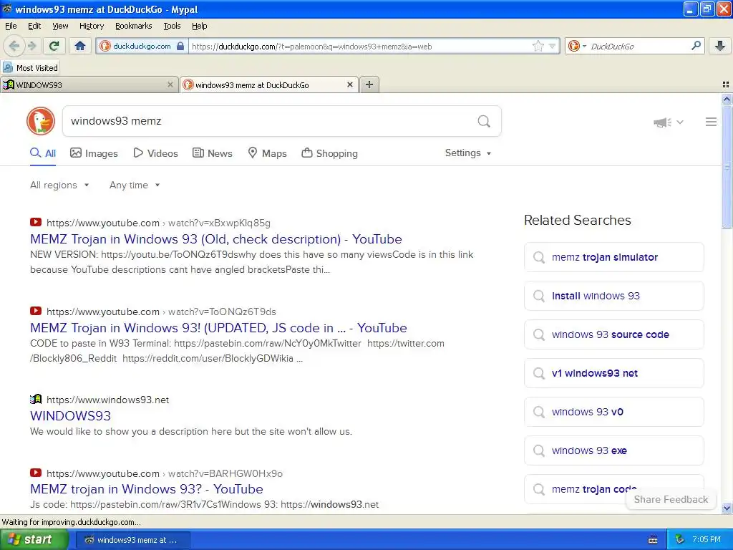The height and width of the screenshot is (550, 733).
Task: Open the View menu
Action: [60, 26]
